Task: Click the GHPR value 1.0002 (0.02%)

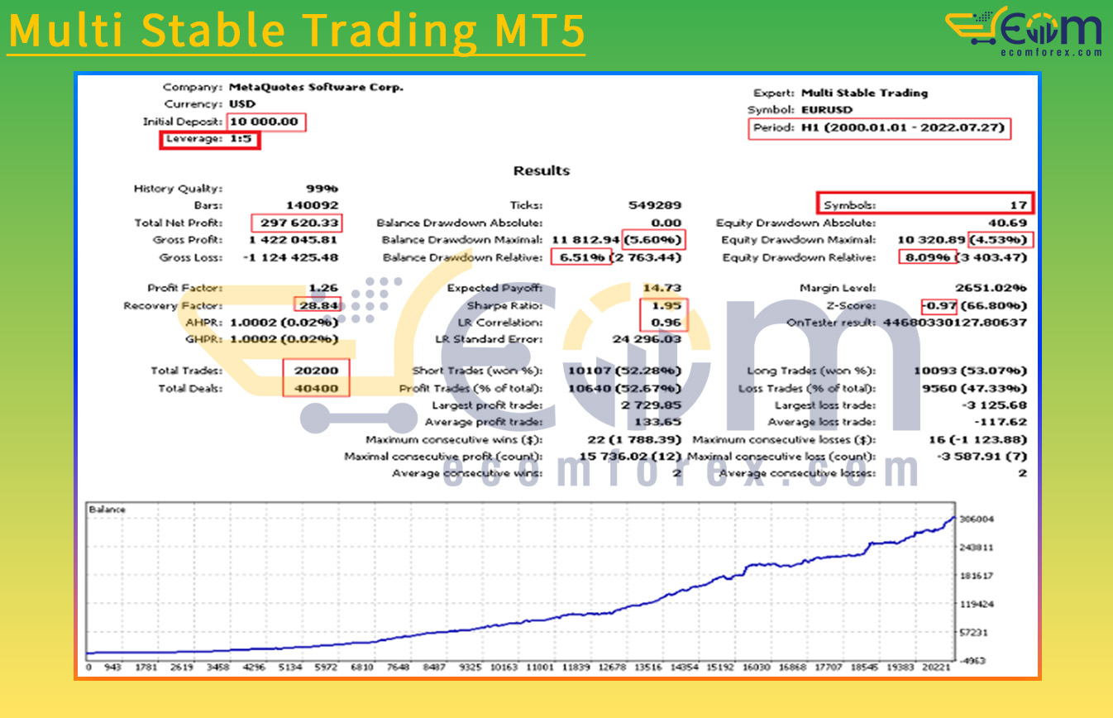Action: tap(283, 339)
